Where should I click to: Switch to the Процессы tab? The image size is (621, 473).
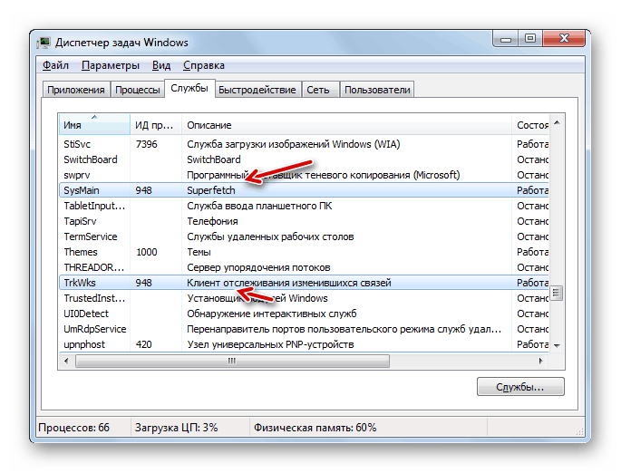coord(138,90)
